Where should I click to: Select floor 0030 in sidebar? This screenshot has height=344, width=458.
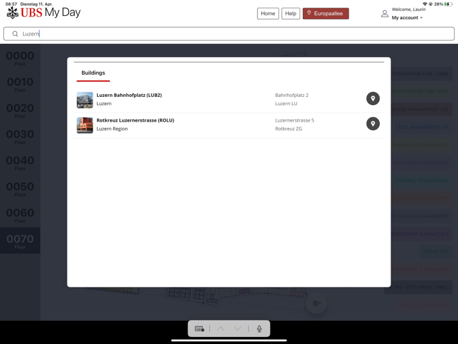click(20, 136)
